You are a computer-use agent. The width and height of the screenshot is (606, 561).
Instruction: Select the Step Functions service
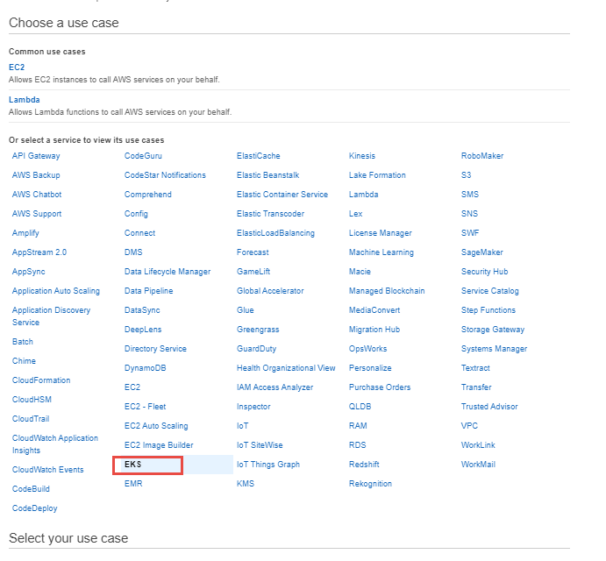(x=488, y=310)
